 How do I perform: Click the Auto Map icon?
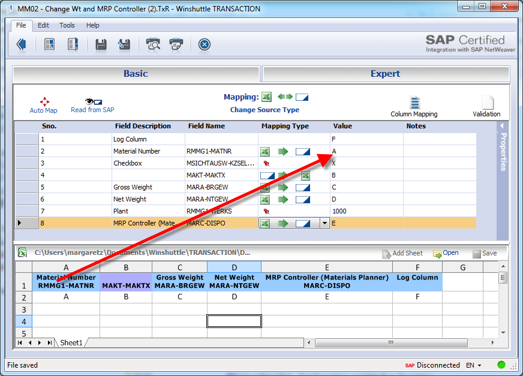[44, 101]
